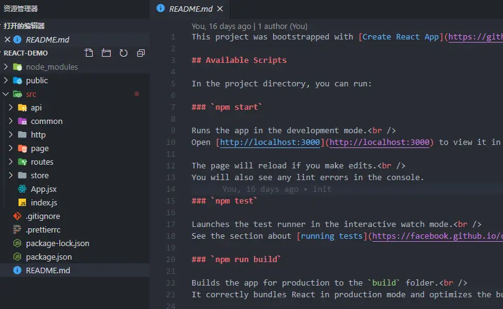Click the node_modules folder icon
Viewport: 503px width, 309px height.
(x=17, y=67)
